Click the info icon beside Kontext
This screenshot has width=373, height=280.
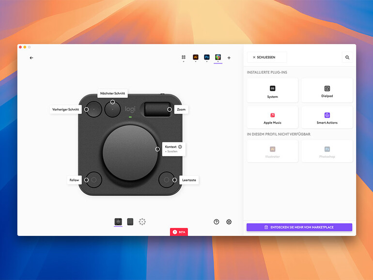pyautogui.click(x=180, y=147)
